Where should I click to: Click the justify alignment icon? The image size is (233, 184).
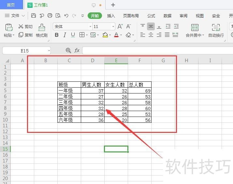(167, 35)
